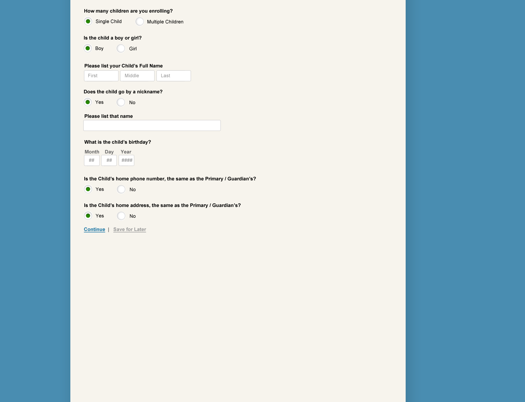Click the Save for Later link
Viewport: 525px width, 402px height.
click(x=129, y=229)
